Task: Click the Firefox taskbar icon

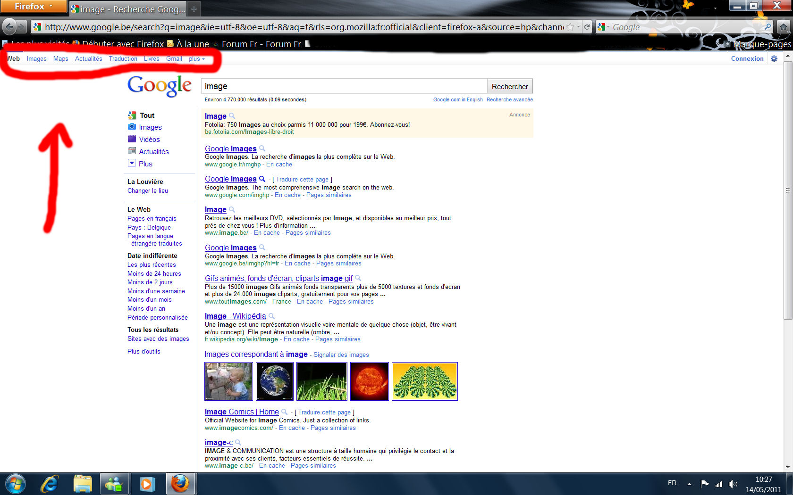Action: pos(180,484)
